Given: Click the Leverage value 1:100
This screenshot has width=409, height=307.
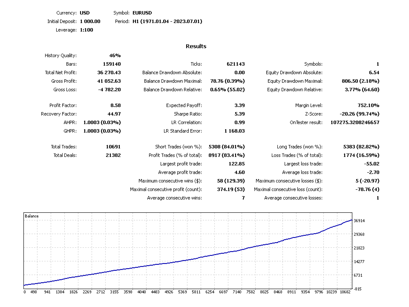Looking at the screenshot, I should 86,30.
